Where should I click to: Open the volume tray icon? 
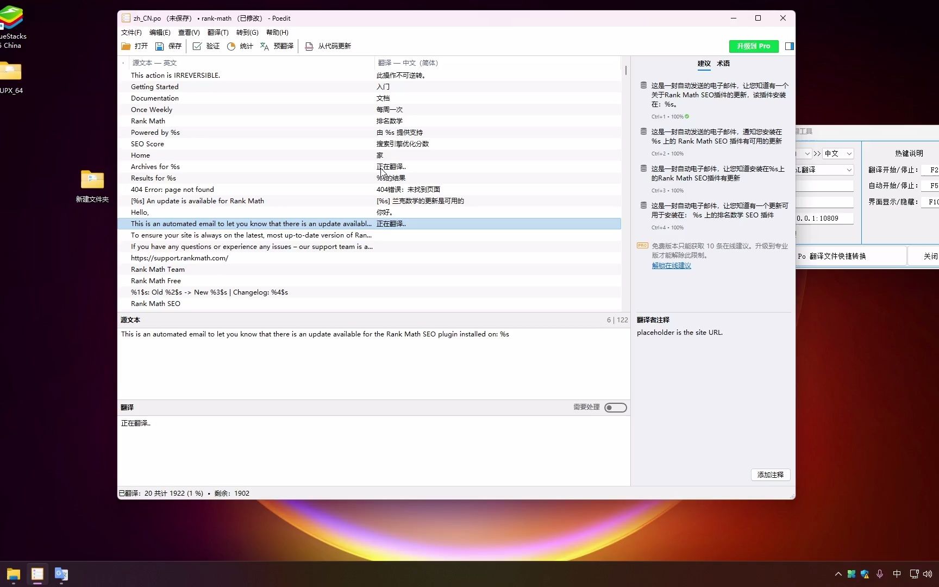pos(928,574)
